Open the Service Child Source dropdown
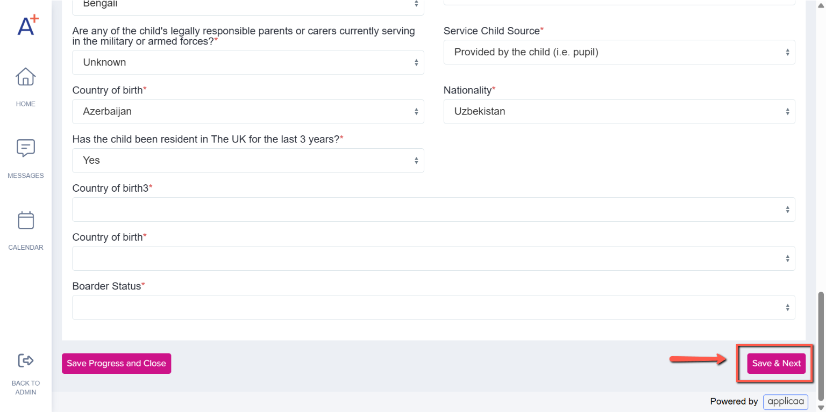Viewport: 826px width, 412px height. [619, 52]
